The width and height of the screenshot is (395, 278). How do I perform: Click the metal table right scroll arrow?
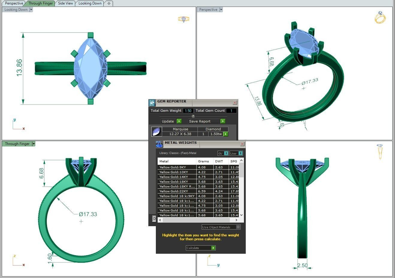pos(236,220)
